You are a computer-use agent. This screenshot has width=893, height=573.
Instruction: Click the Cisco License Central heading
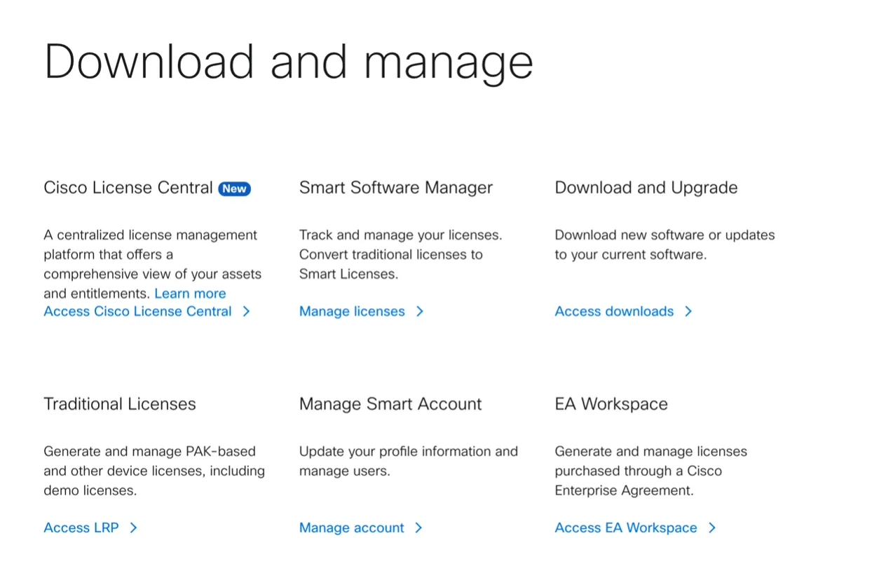(x=128, y=188)
